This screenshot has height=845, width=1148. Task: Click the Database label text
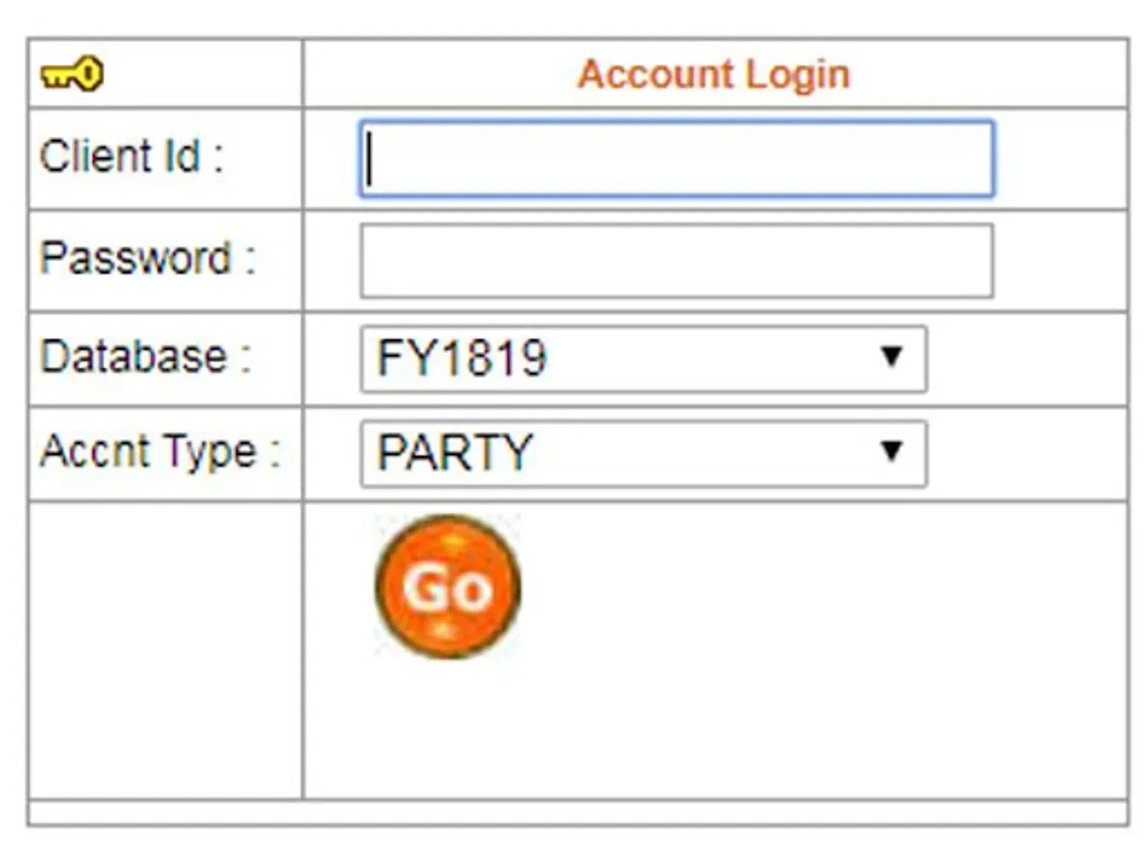pos(145,358)
